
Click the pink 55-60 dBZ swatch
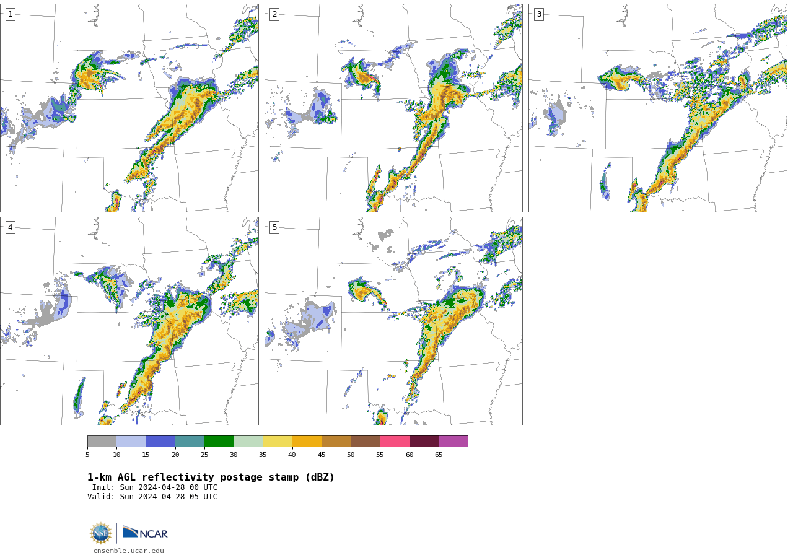395,442
